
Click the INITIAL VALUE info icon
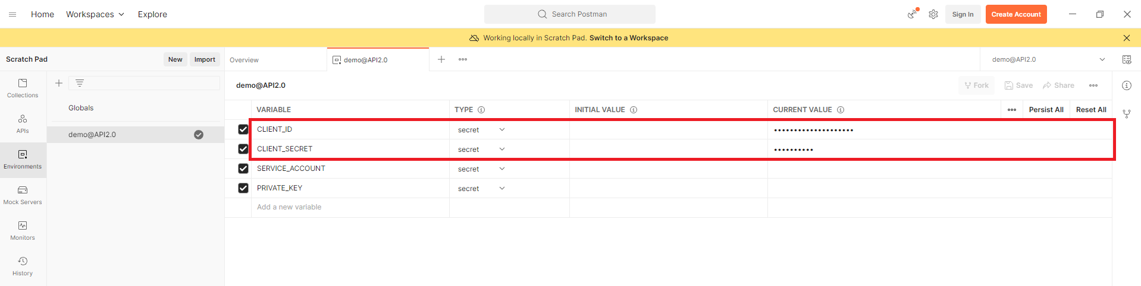pos(634,110)
